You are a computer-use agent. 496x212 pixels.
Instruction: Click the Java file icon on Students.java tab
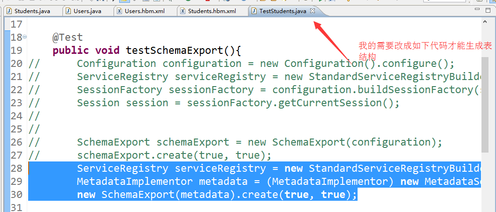point(9,11)
